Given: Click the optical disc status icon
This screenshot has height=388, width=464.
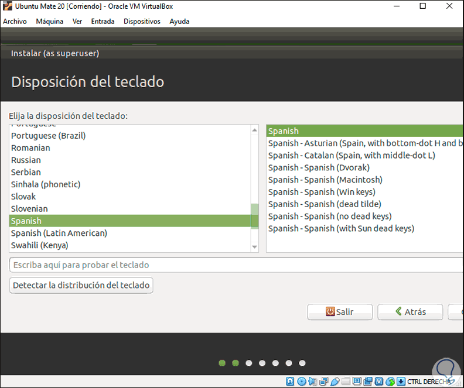Looking at the screenshot, I should tap(302, 382).
